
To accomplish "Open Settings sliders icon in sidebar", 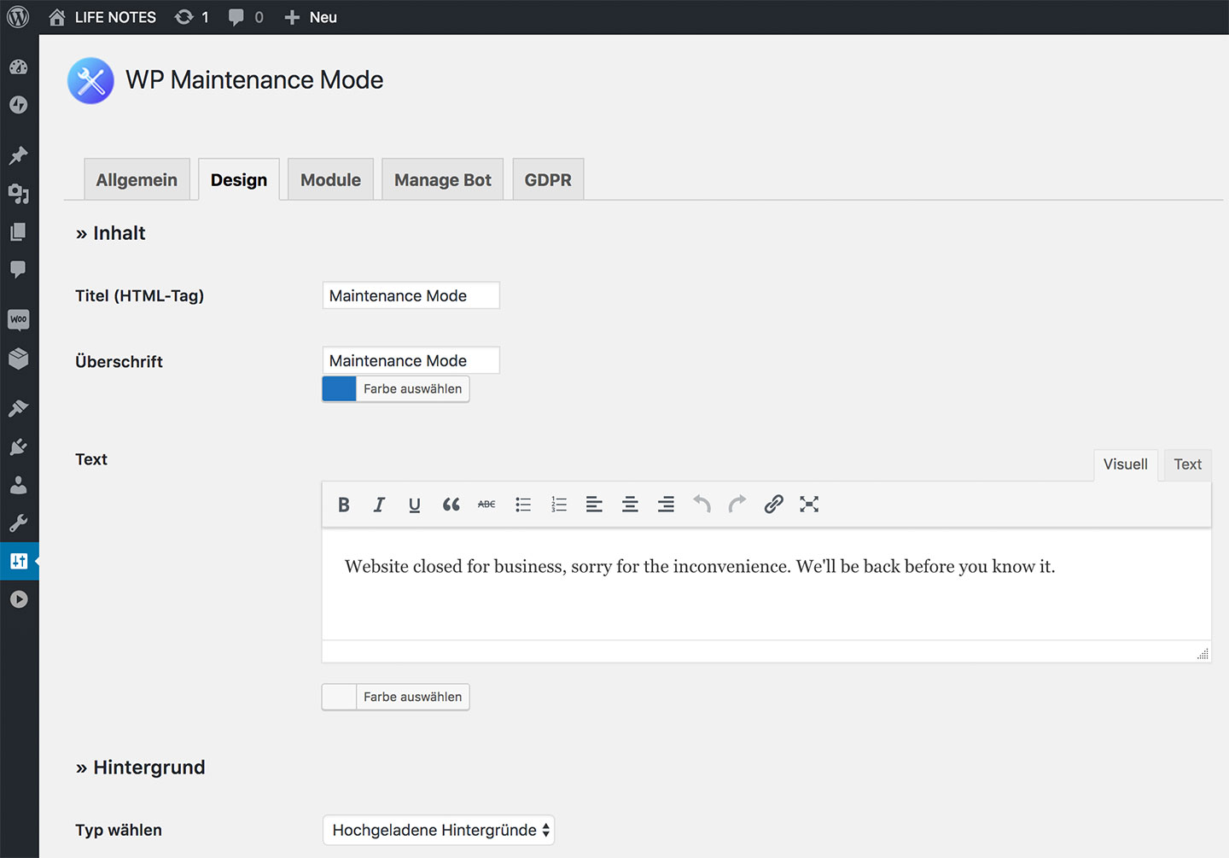I will tap(19, 561).
